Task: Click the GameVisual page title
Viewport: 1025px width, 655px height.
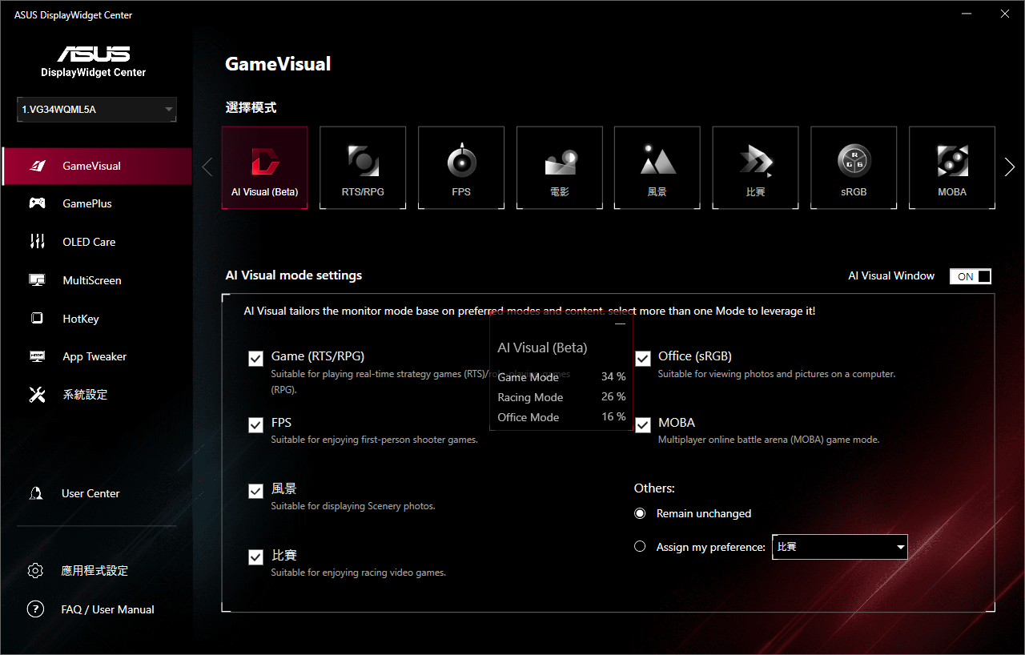Action: point(278,64)
